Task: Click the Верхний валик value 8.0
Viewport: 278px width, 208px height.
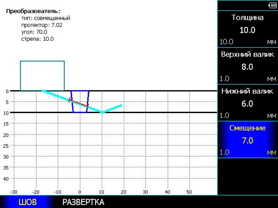Action: (248, 67)
